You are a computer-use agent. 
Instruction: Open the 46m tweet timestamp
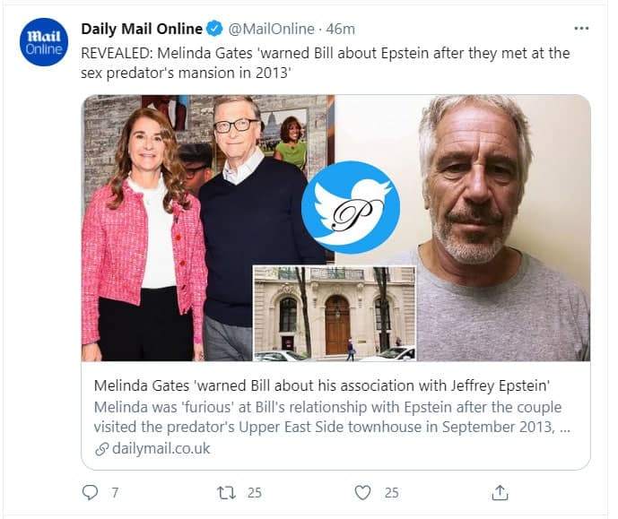click(341, 29)
